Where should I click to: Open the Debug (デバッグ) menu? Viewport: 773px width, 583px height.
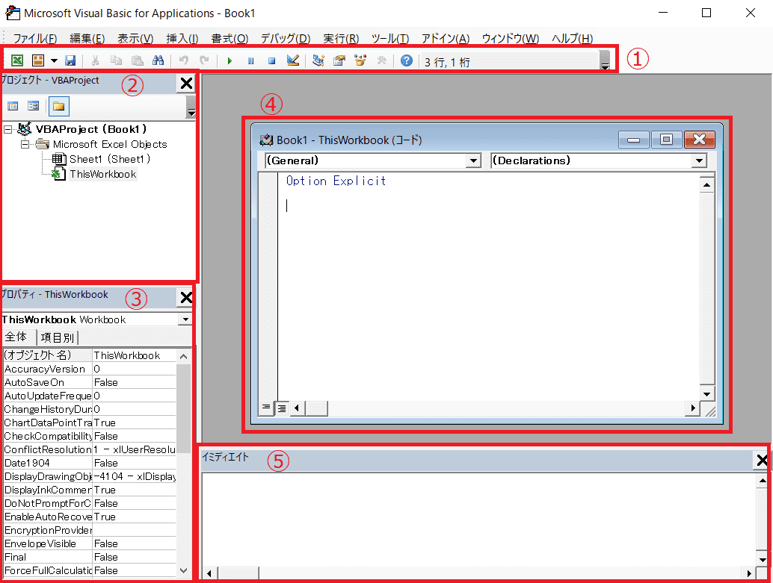click(x=285, y=39)
